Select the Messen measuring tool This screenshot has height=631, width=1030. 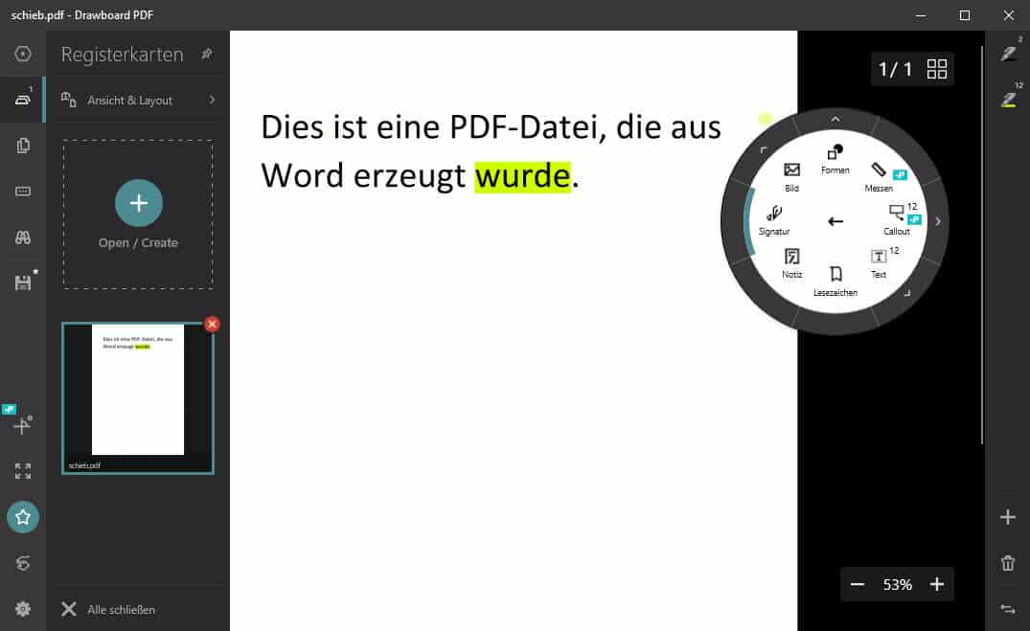(879, 175)
